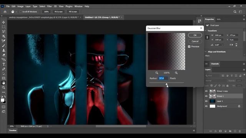Select the Clone Stamp tool

[x=3, y=50]
